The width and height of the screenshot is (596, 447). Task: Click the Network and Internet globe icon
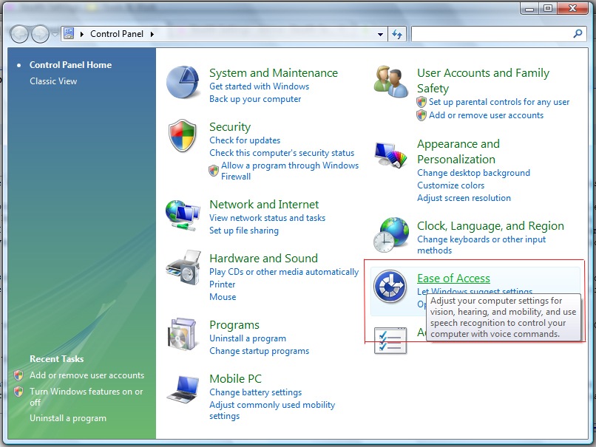pos(183,215)
